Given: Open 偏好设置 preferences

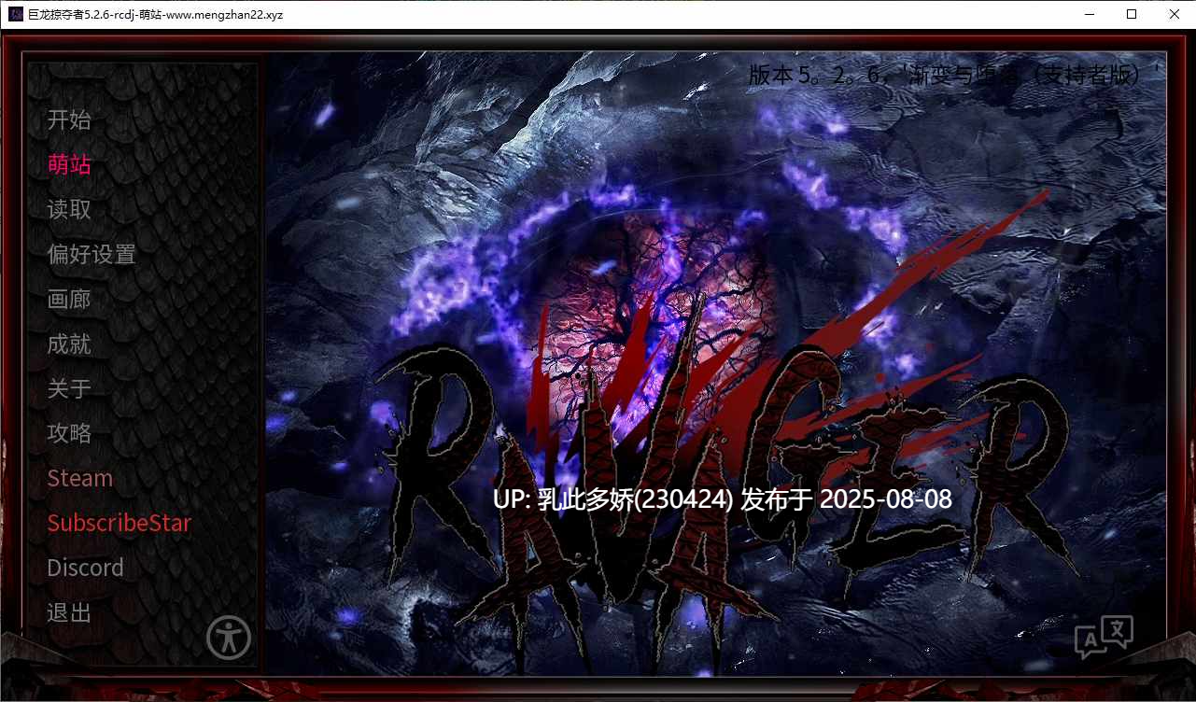Looking at the screenshot, I should [91, 254].
